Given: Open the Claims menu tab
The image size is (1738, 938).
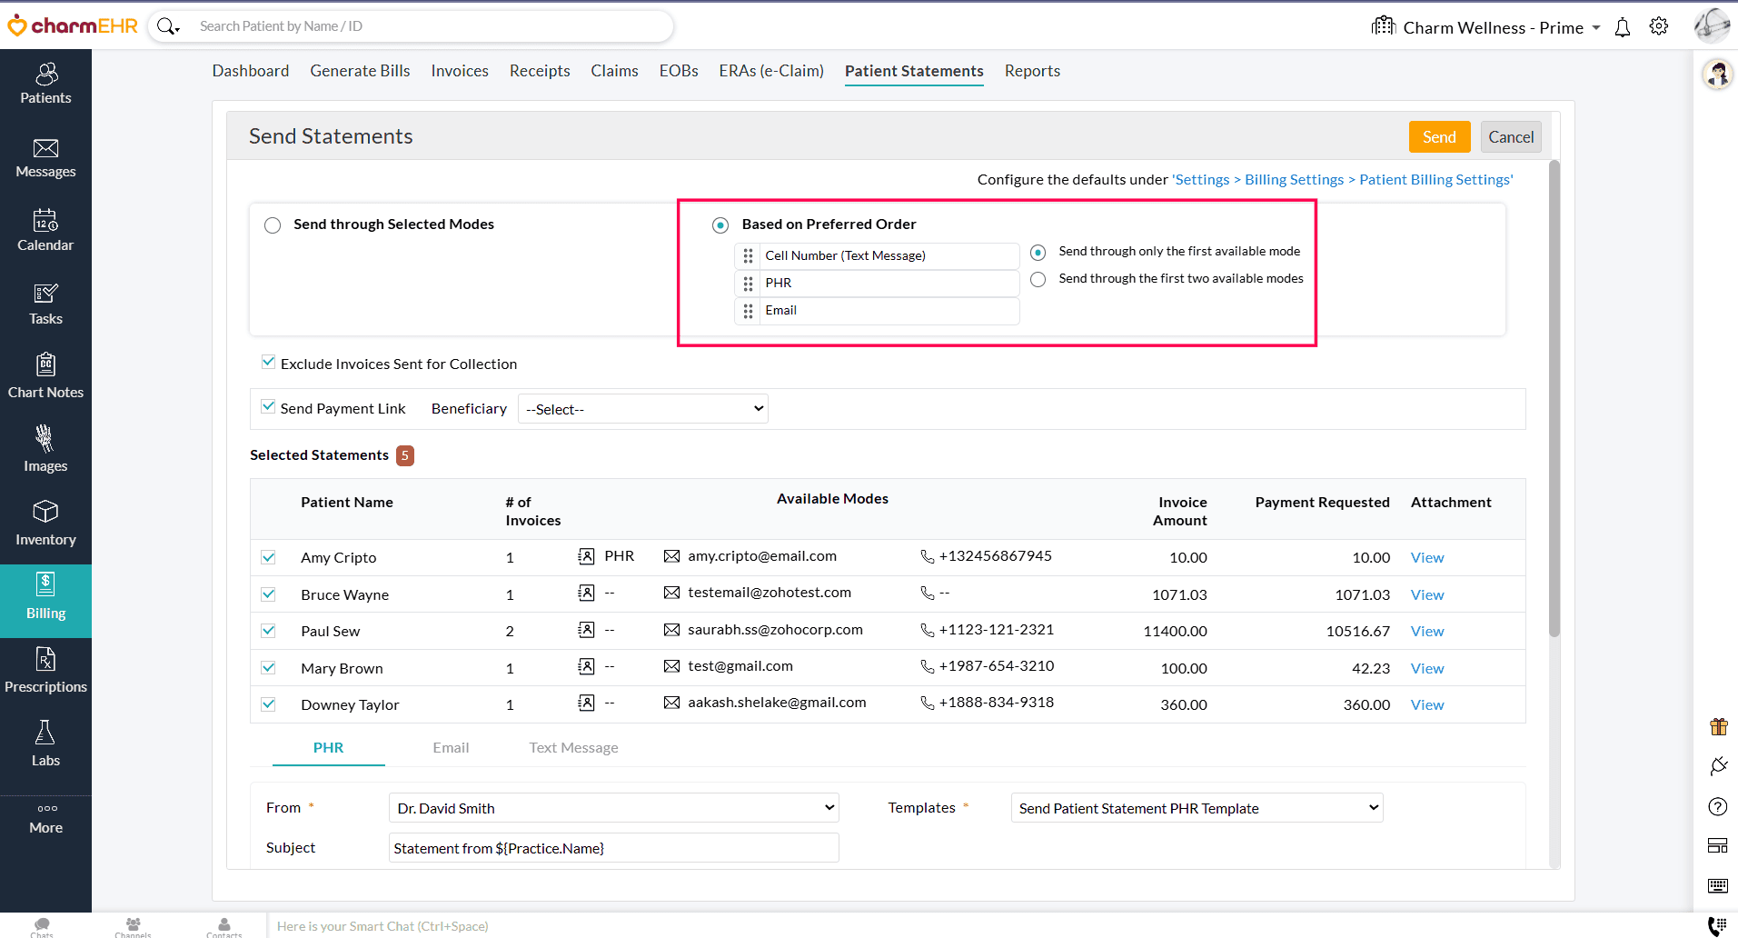Looking at the screenshot, I should coord(614,71).
